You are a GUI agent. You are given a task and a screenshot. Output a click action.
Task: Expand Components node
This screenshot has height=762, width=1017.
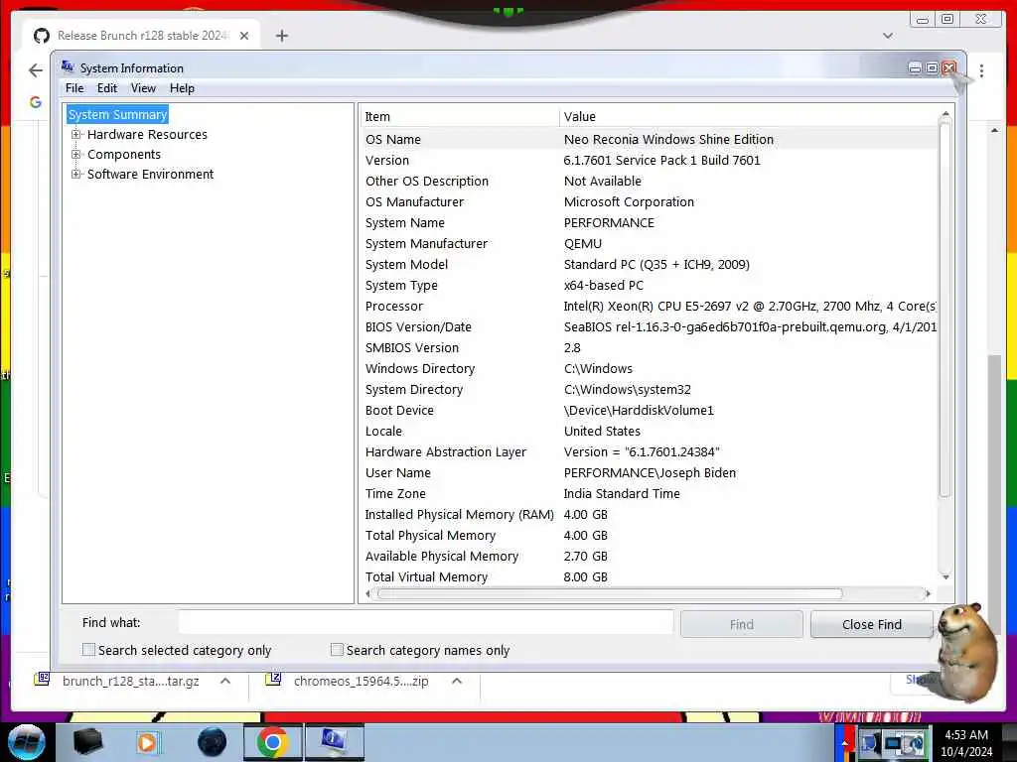click(75, 154)
